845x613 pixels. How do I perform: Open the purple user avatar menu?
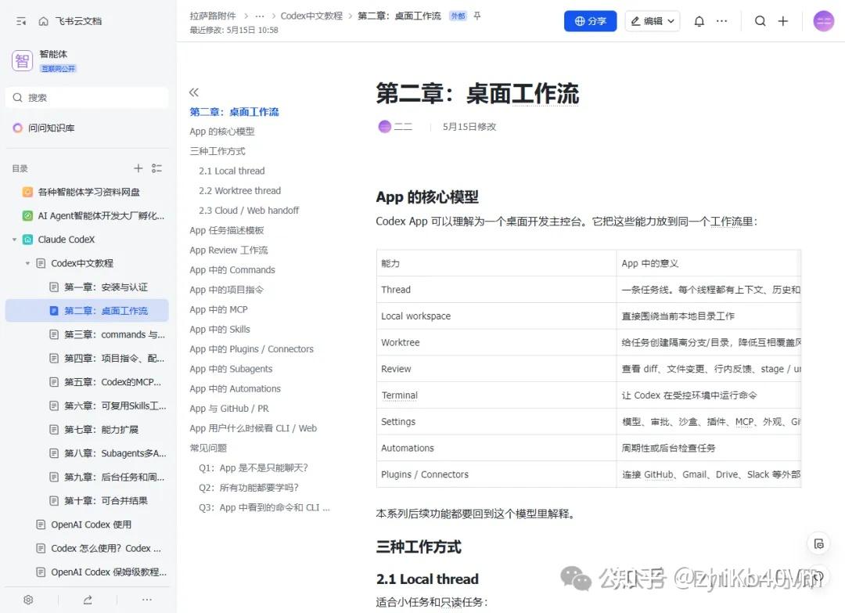click(823, 21)
